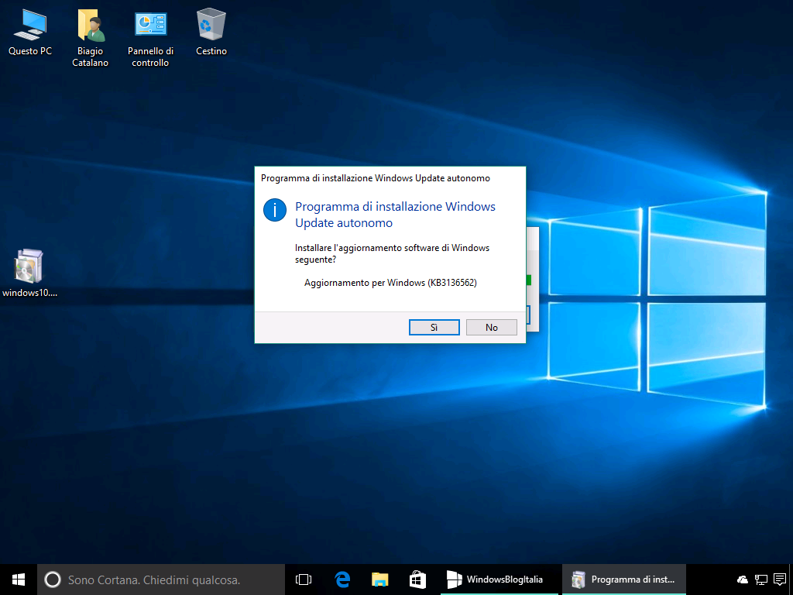Click the OneDrive cloud tray icon
The image size is (793, 595).
pyautogui.click(x=743, y=580)
